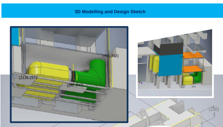Open the left close-up model image
223x127 pixels.
click(69, 75)
